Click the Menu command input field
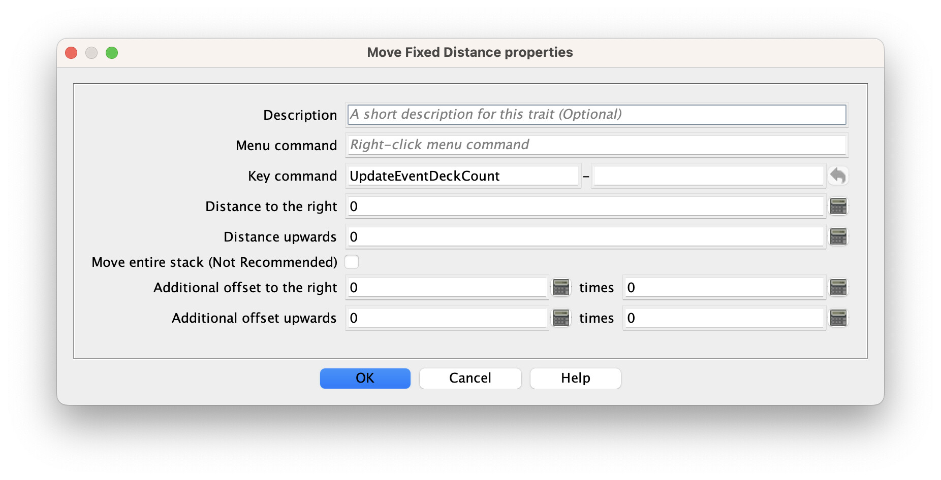Image resolution: width=941 pixels, height=480 pixels. pos(597,145)
